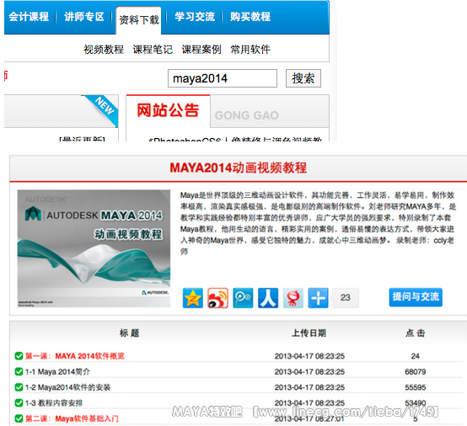The height and width of the screenshot is (426, 467).
Task: Click the 搜索 search button
Action: click(x=303, y=78)
